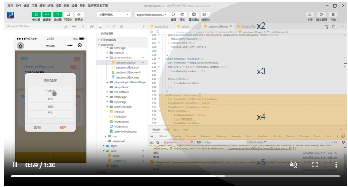Open the 设置 menu
The width and height of the screenshot is (348, 187).
click(x=74, y=6)
